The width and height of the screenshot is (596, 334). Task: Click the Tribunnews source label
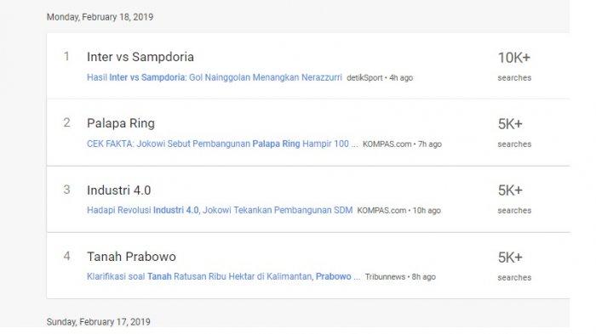[385, 277]
